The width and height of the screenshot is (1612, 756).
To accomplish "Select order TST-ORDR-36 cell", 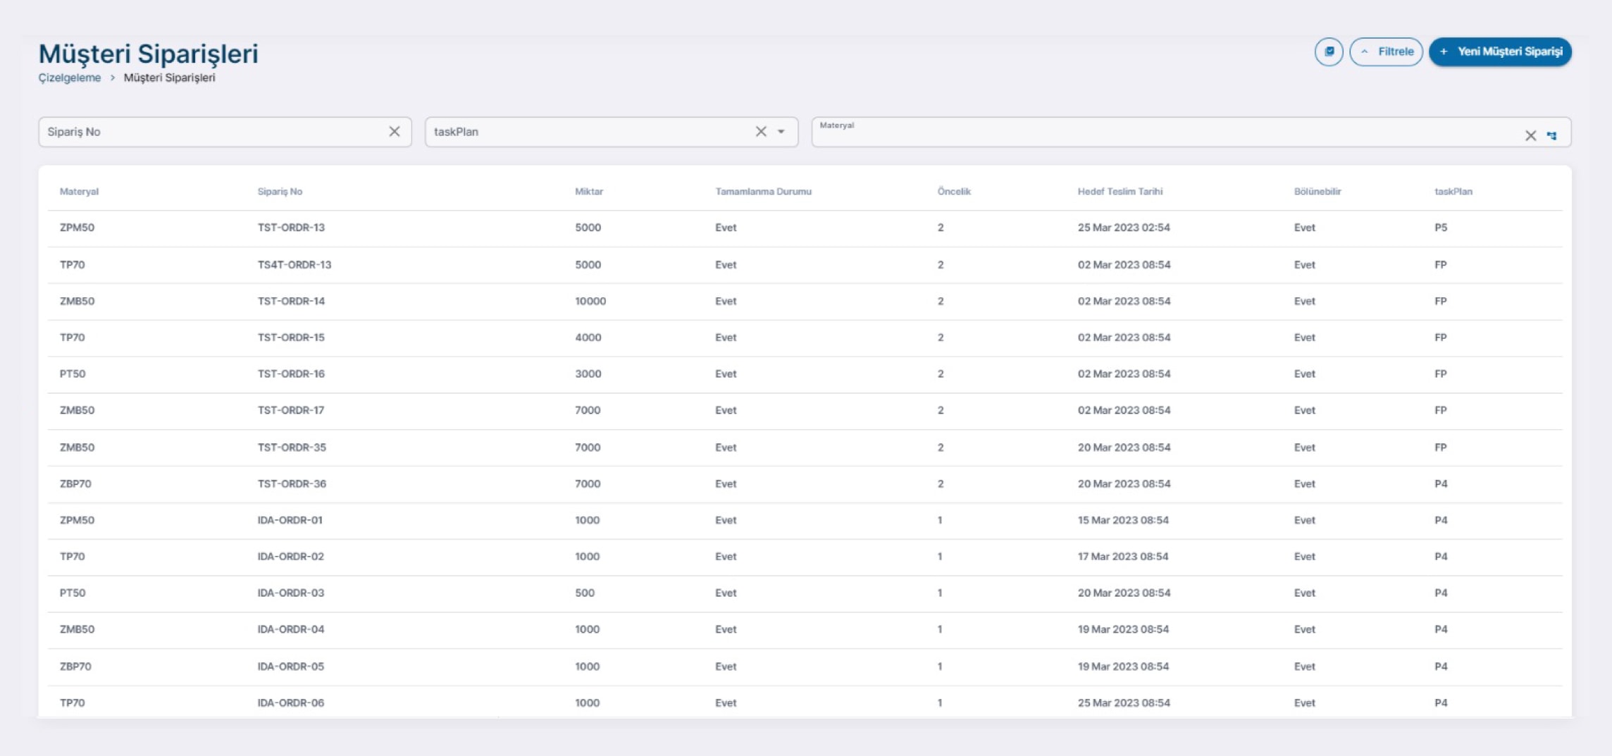I will point(292,484).
